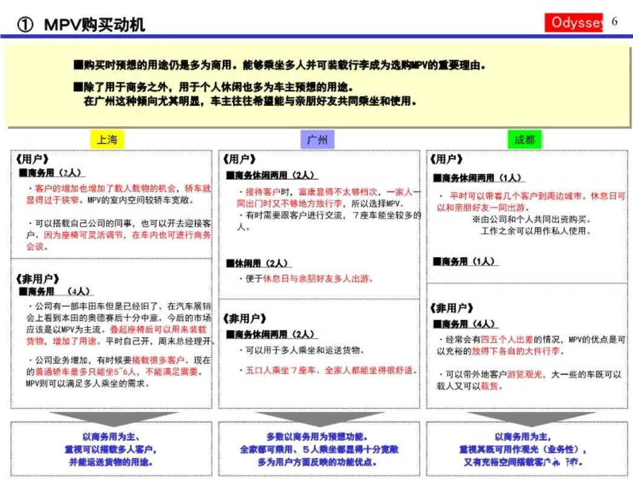Click the blue line starting "又有充裕空间搭载客户"

click(523, 462)
